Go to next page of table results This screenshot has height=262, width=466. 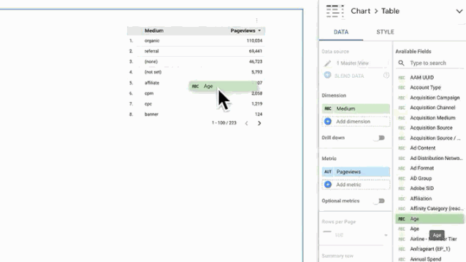(259, 123)
